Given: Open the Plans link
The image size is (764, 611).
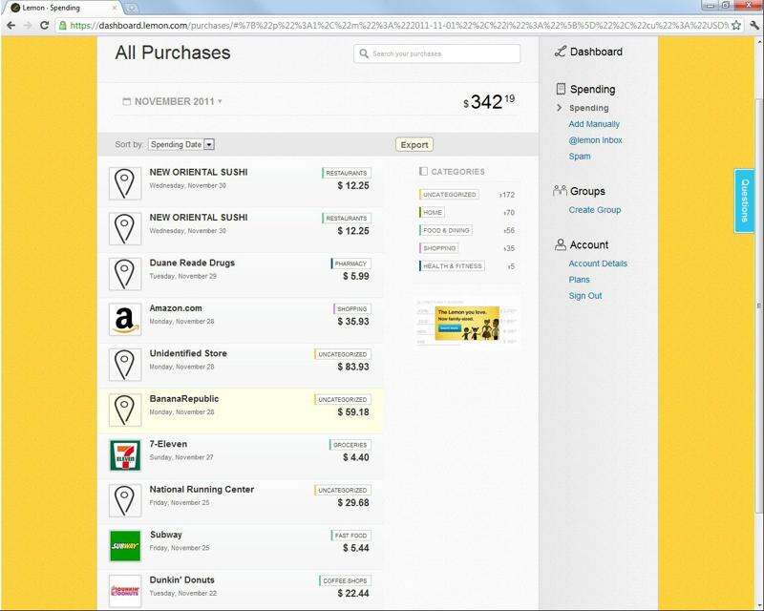Looking at the screenshot, I should [579, 280].
